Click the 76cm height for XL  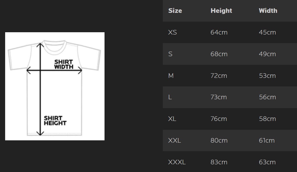pos(218,119)
